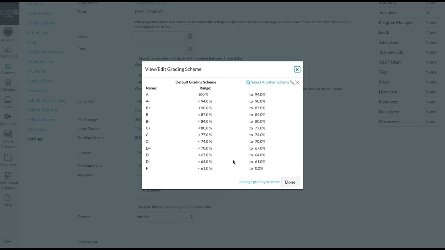This screenshot has width=445, height=250.
Task: Open the License dropdown behind the dialog
Action: [x=138, y=153]
